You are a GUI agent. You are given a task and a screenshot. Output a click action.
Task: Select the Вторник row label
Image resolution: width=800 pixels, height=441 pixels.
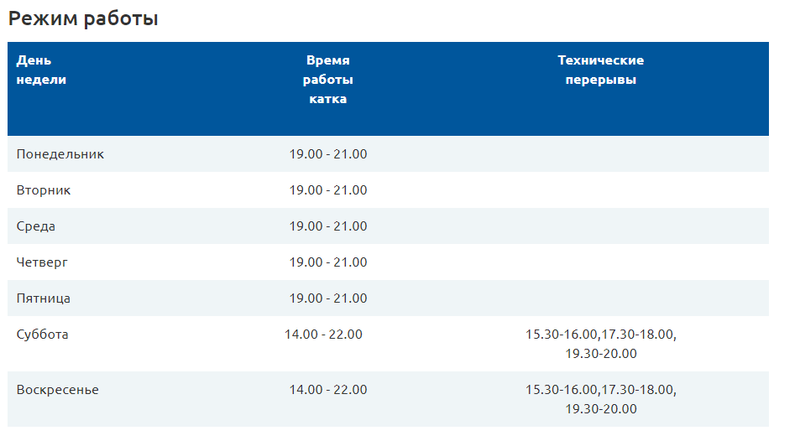(44, 190)
